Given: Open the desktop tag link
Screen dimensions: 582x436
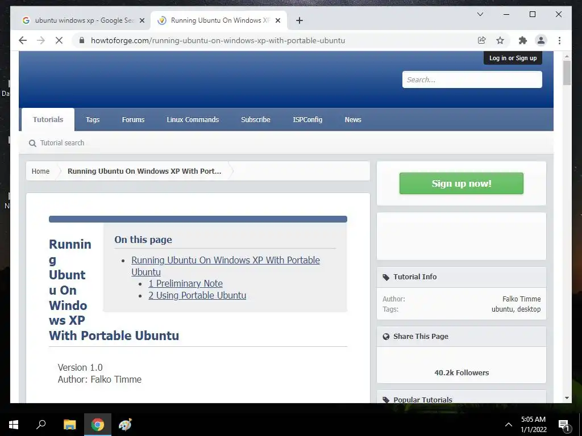Looking at the screenshot, I should tap(528, 309).
